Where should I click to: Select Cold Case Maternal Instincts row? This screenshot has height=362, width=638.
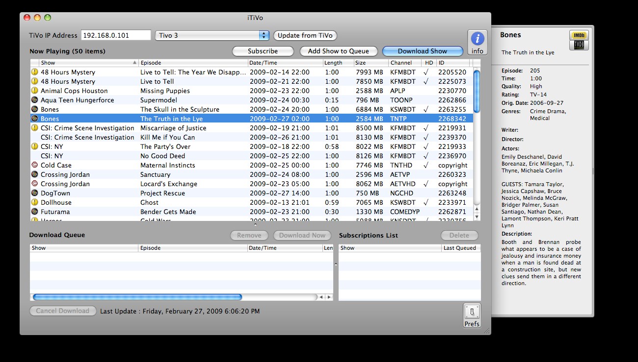[x=251, y=165]
